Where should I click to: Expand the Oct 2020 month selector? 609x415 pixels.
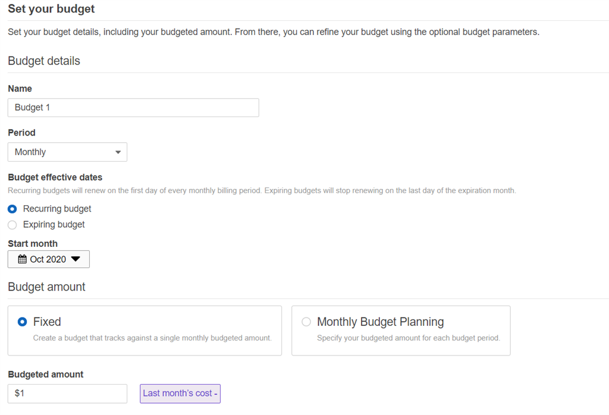coord(48,259)
